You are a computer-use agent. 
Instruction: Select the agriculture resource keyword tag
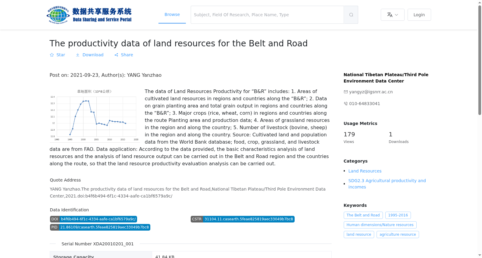pyautogui.click(x=398, y=235)
